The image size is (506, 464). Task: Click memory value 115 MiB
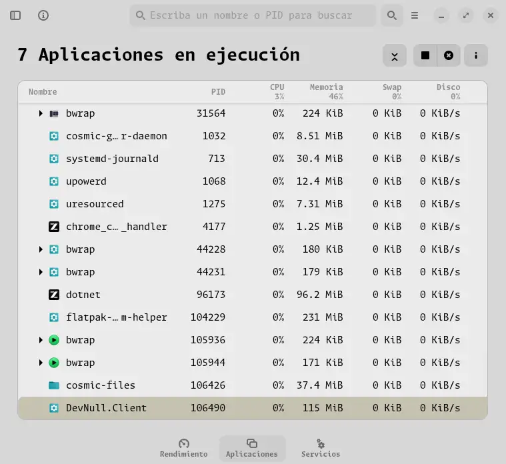point(323,408)
